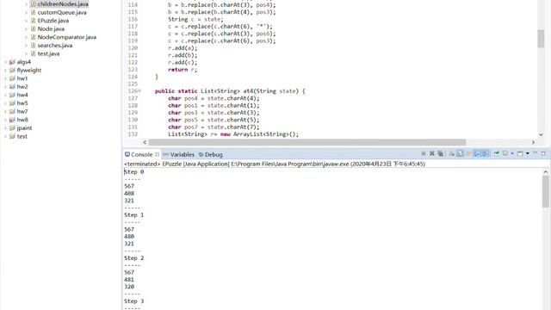Pin the console view

tap(496, 153)
